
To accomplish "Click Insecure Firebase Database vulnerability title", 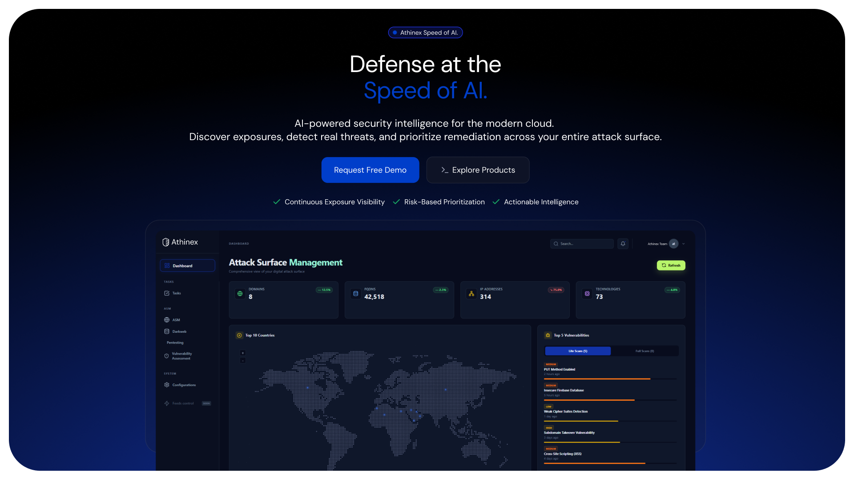I will coord(564,390).
